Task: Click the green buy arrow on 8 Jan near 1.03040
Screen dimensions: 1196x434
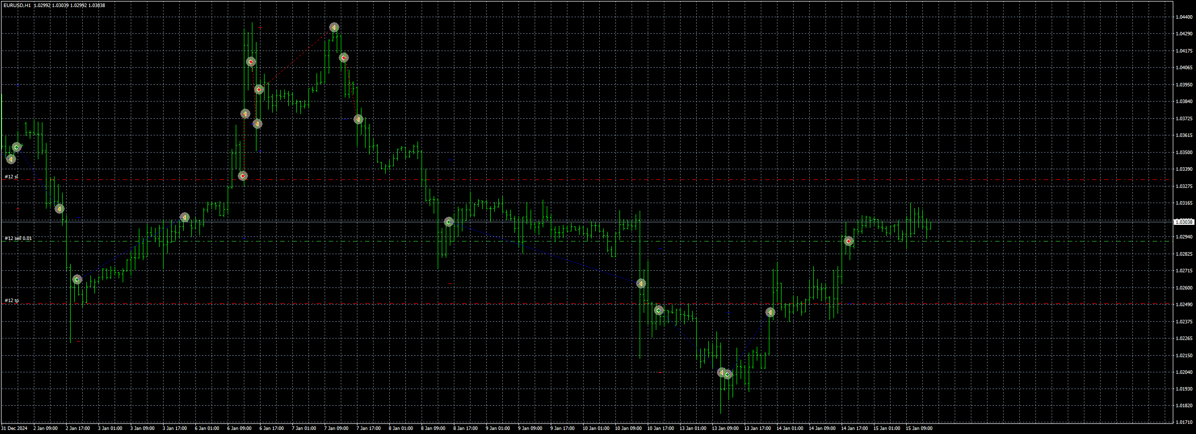Action: (x=449, y=222)
